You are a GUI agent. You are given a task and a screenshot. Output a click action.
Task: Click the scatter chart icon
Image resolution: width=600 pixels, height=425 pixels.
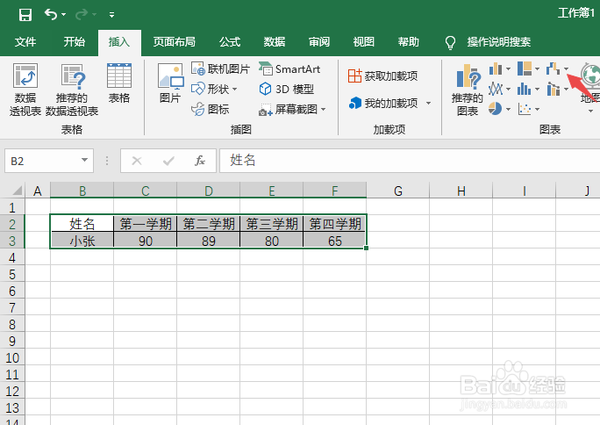525,109
